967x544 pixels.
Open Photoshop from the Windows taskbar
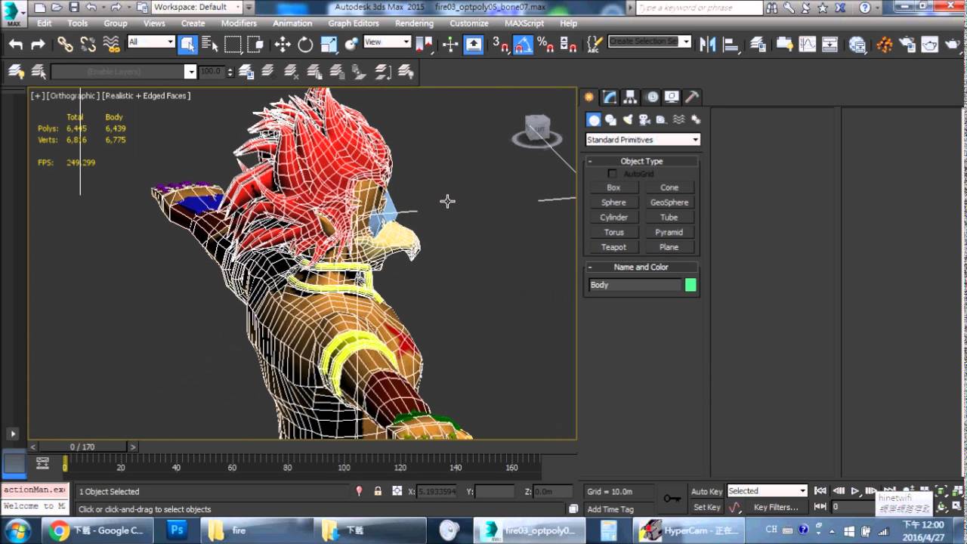tap(177, 530)
